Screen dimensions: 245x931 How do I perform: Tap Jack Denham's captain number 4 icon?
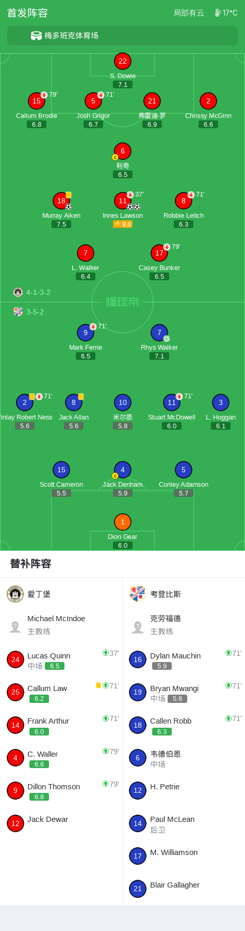[x=123, y=470]
